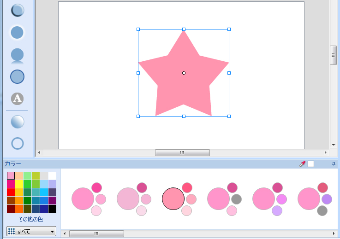
Task: Click top-left selection handle of star
Action: click(x=138, y=29)
